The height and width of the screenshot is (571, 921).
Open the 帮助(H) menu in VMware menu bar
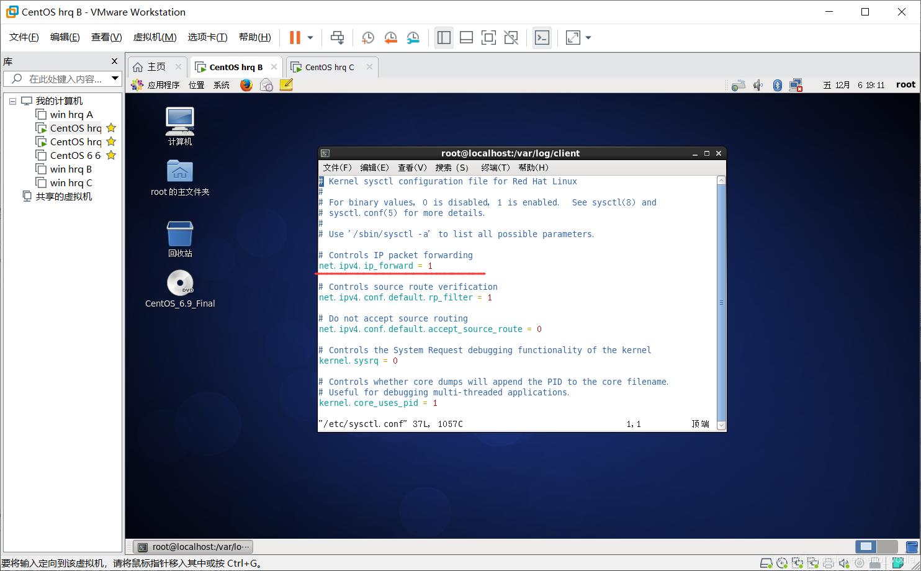[255, 37]
